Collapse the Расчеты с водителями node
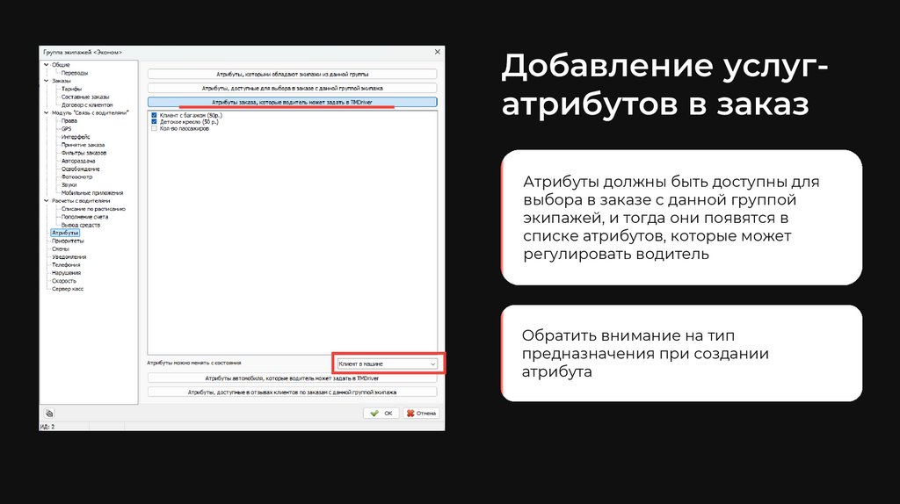 click(x=46, y=201)
